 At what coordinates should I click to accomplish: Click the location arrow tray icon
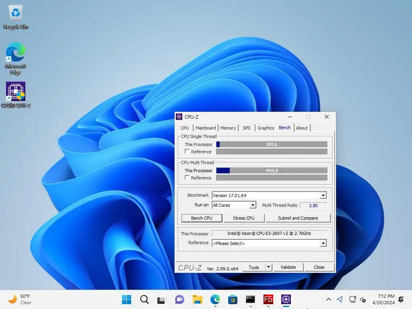[x=340, y=299]
